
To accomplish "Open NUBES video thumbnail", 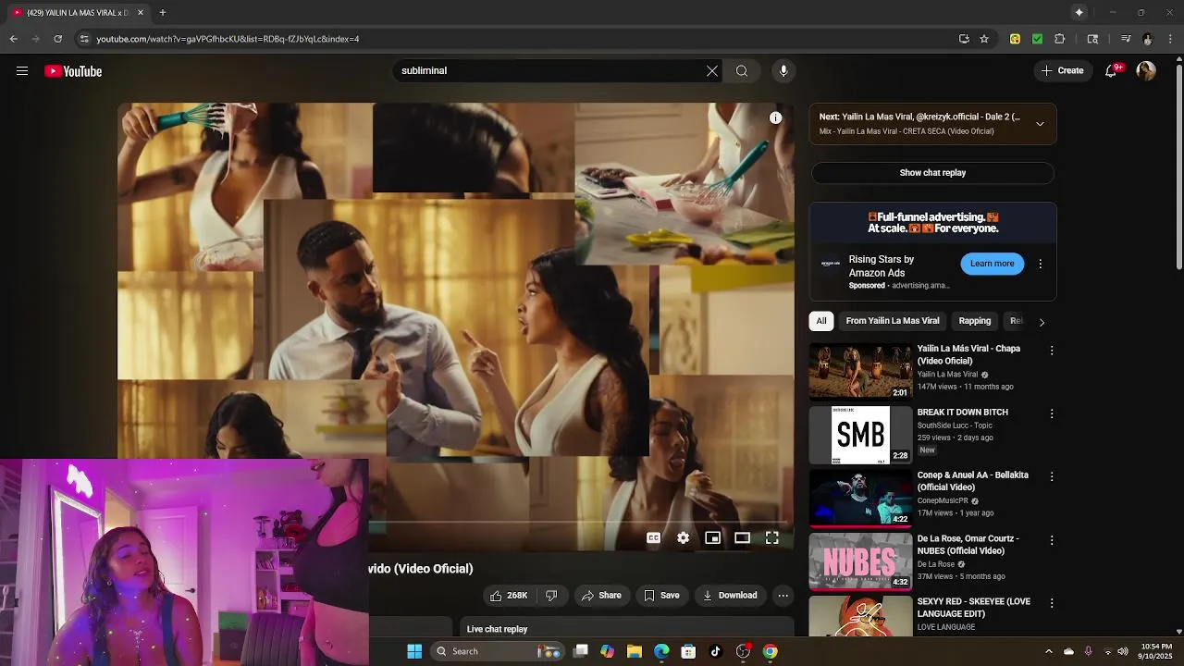I will [x=860, y=561].
